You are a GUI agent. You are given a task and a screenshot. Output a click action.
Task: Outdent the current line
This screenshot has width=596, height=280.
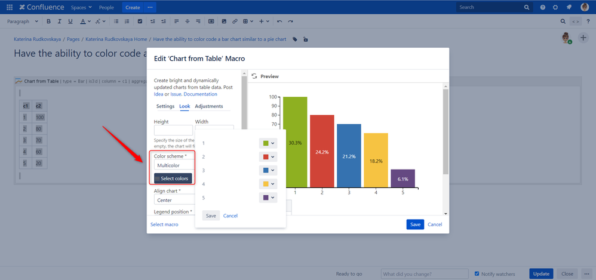click(152, 21)
